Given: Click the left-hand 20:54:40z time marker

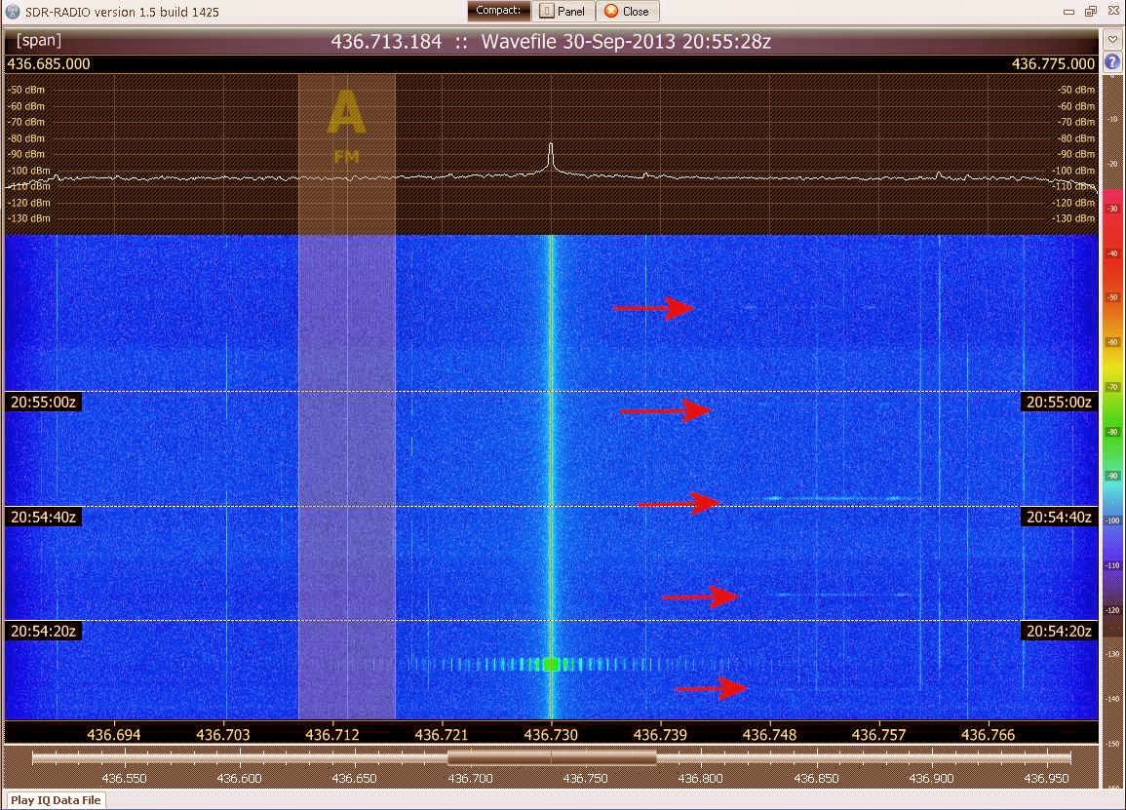Looking at the screenshot, I should coord(43,517).
